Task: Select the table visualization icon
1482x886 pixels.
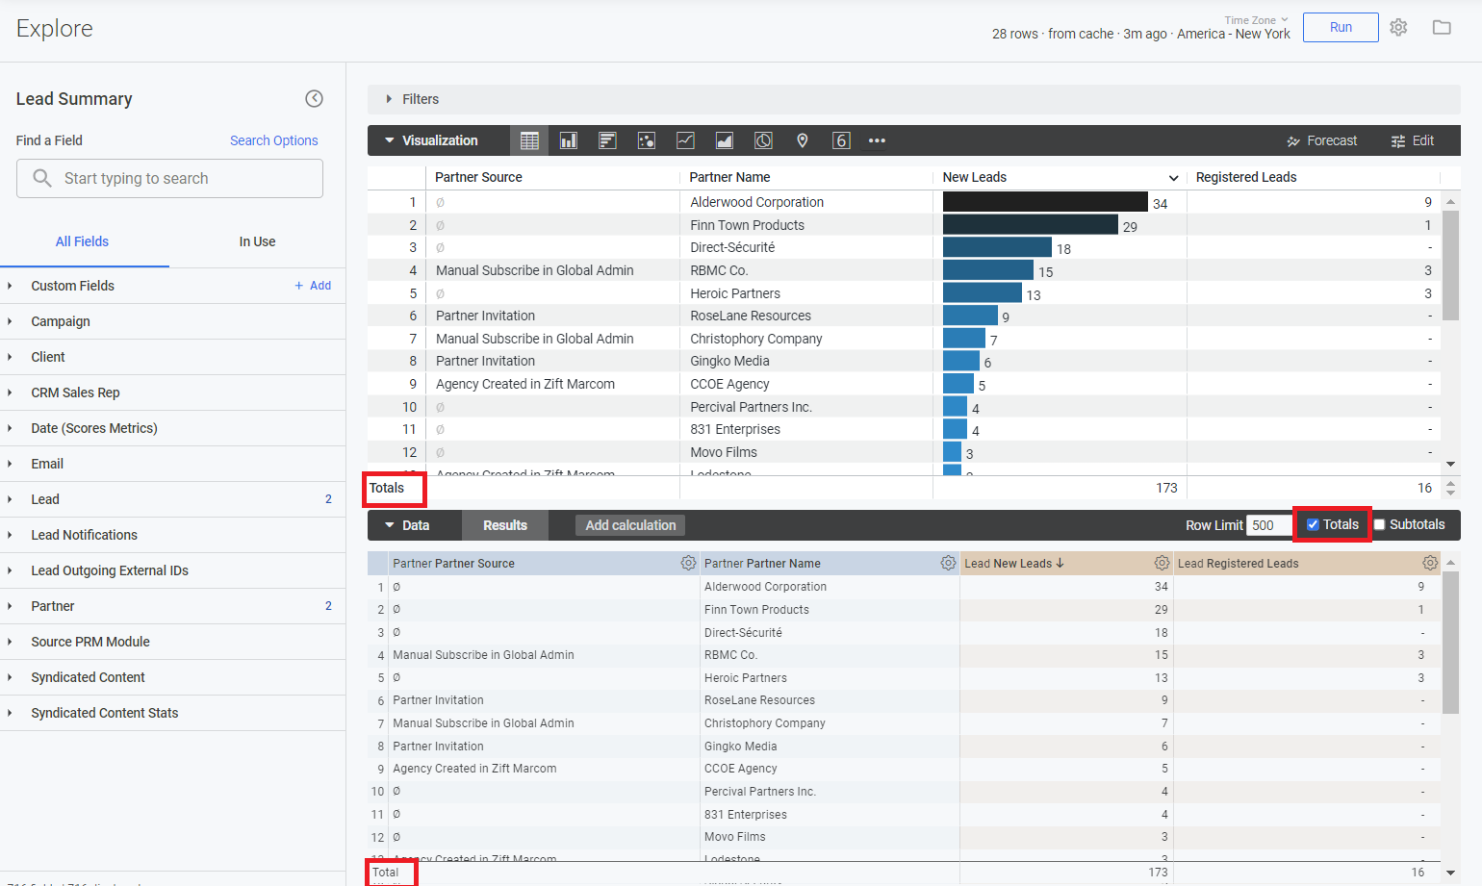Action: pos(529,140)
